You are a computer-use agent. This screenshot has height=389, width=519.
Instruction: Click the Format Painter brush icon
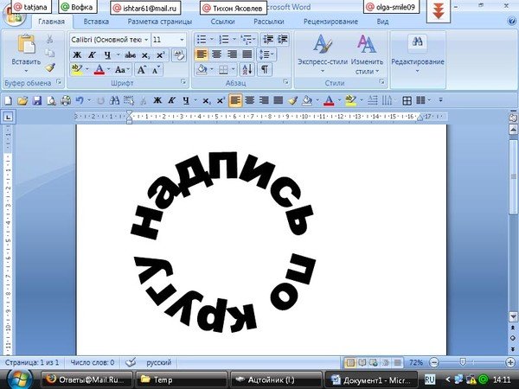coord(50,68)
